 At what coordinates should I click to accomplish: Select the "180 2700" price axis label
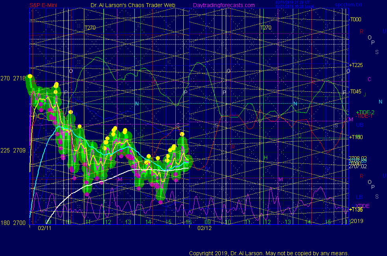tap(13, 223)
